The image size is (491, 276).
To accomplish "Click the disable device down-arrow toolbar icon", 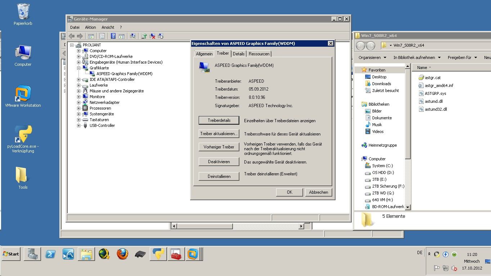I will click(161, 36).
